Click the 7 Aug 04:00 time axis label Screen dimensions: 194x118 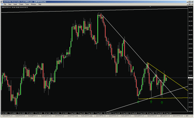pos(99,113)
